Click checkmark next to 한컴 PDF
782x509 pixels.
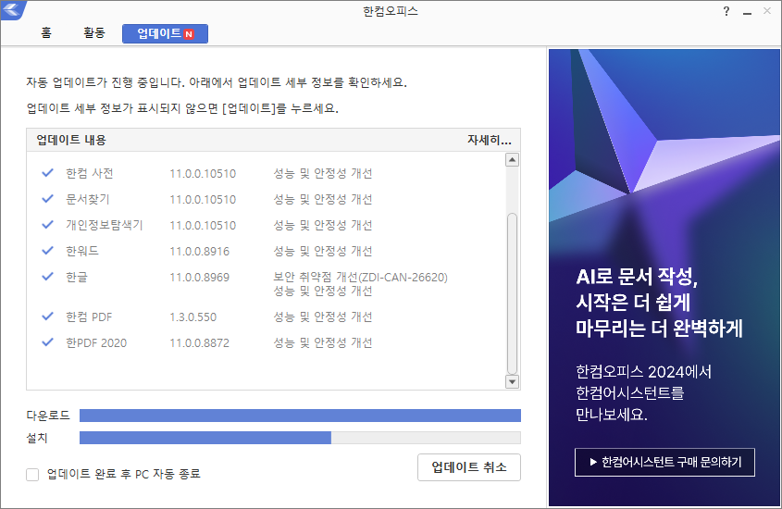tap(47, 317)
